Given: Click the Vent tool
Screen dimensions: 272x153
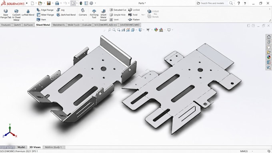Looking at the screenshot, I should pos(114,20).
